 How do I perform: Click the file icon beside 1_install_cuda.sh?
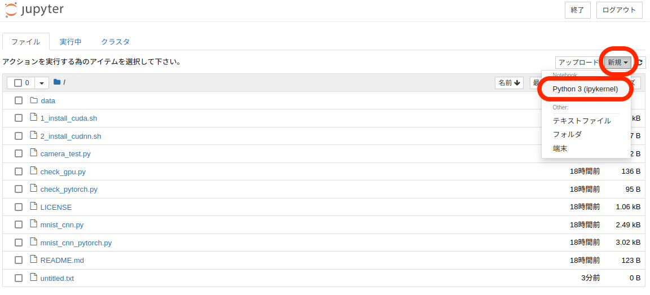tap(34, 118)
